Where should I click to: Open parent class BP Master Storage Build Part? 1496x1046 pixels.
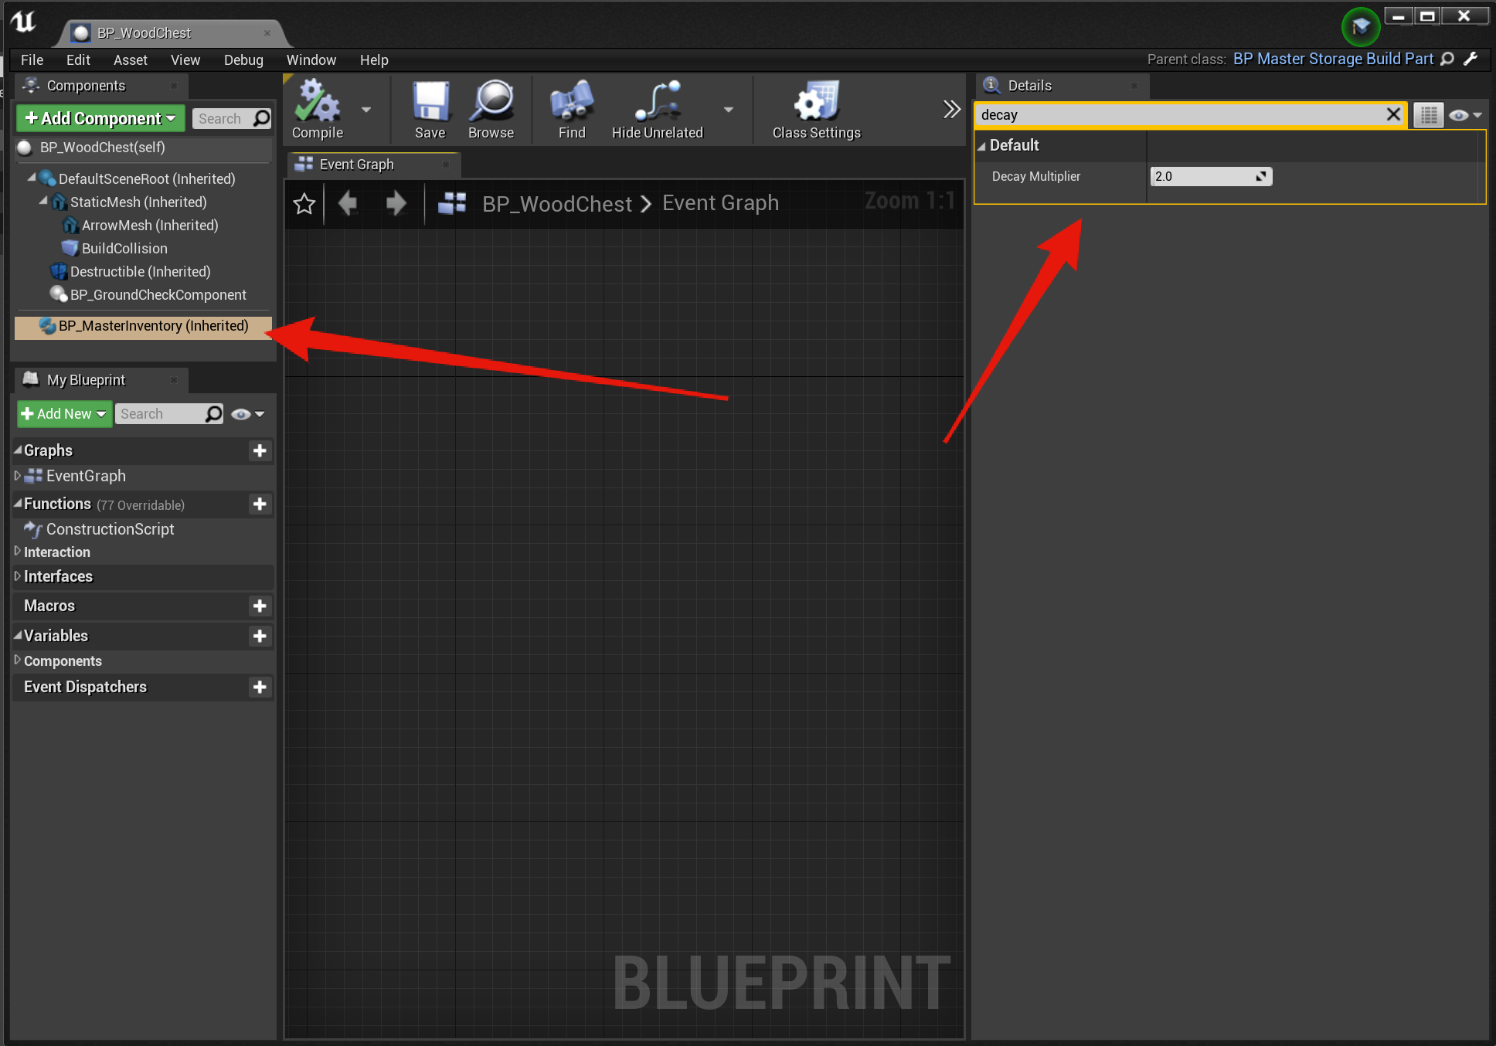pyautogui.click(x=1332, y=59)
